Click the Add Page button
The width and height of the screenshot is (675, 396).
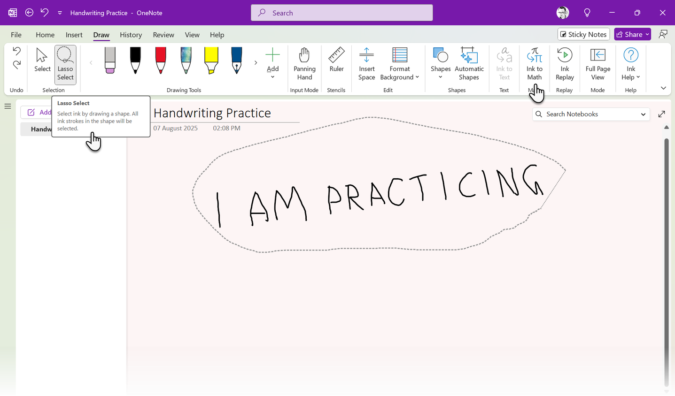click(37, 112)
